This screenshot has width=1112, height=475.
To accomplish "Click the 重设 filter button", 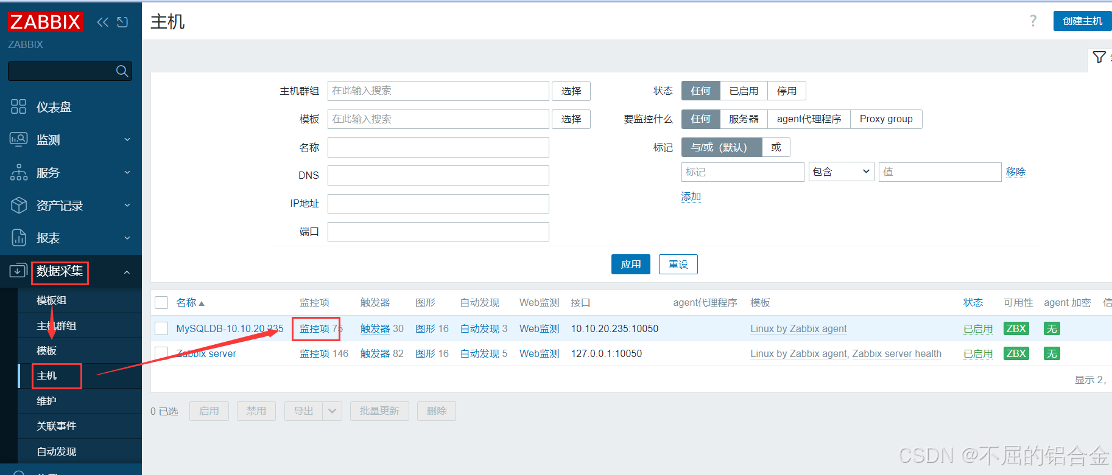I will click(x=678, y=265).
